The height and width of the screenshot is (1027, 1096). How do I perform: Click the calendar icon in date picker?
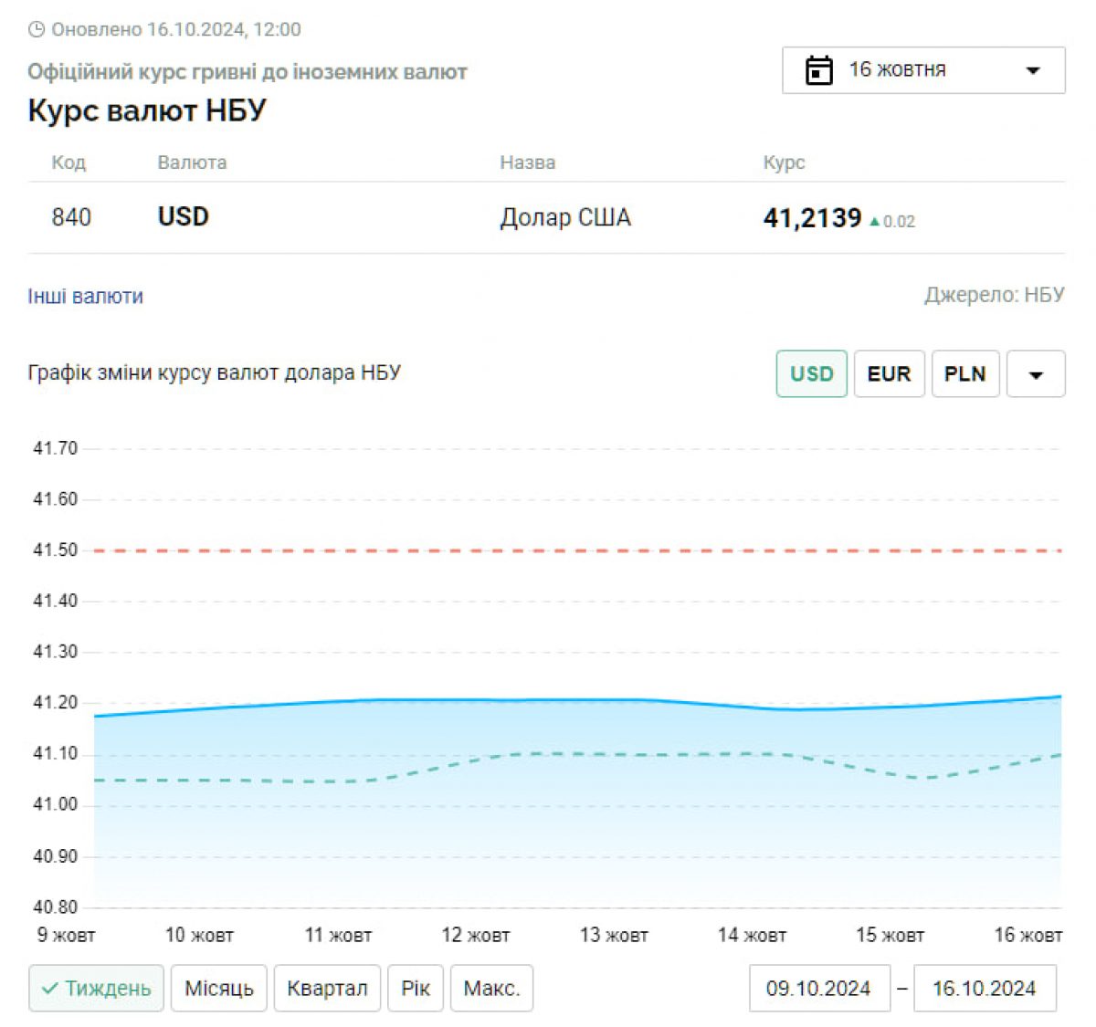(x=818, y=70)
